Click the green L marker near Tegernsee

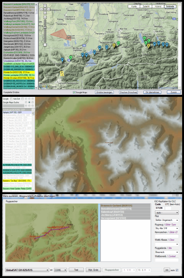point(144,38)
